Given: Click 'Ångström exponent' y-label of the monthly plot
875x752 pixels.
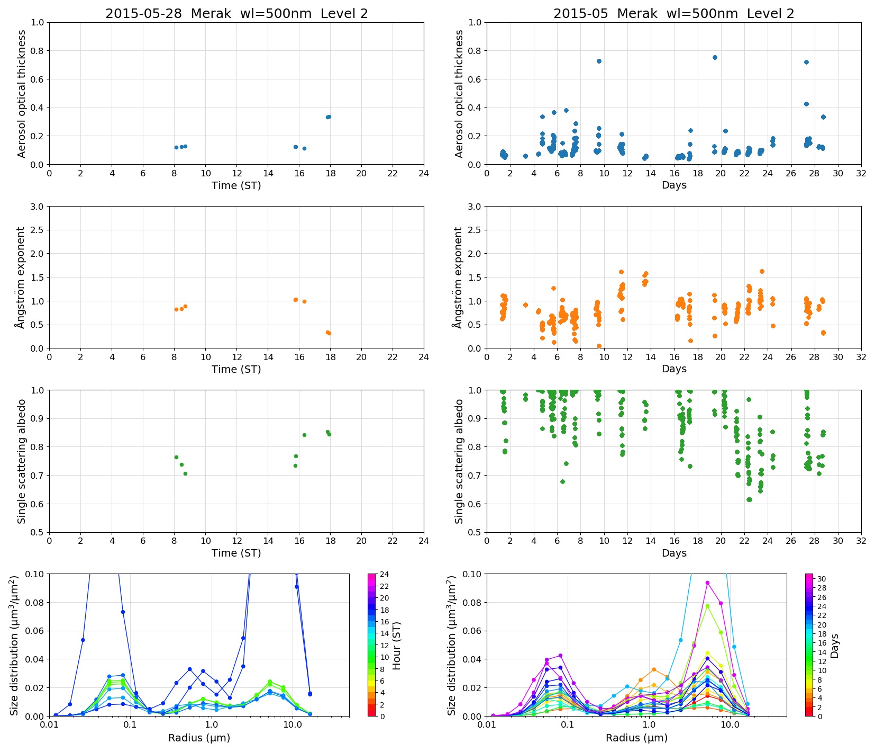Looking at the screenshot, I should coord(458,277).
